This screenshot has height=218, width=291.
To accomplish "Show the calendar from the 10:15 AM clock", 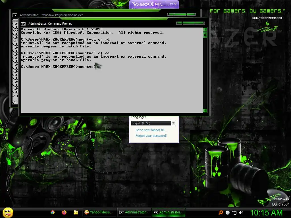I will click(x=266, y=213).
